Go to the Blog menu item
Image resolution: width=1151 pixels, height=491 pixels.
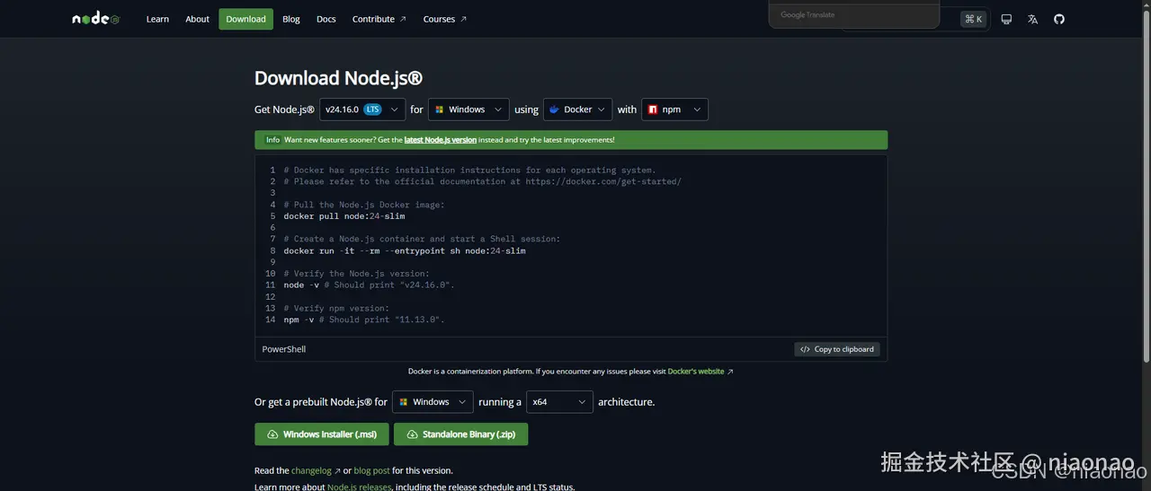(x=291, y=19)
